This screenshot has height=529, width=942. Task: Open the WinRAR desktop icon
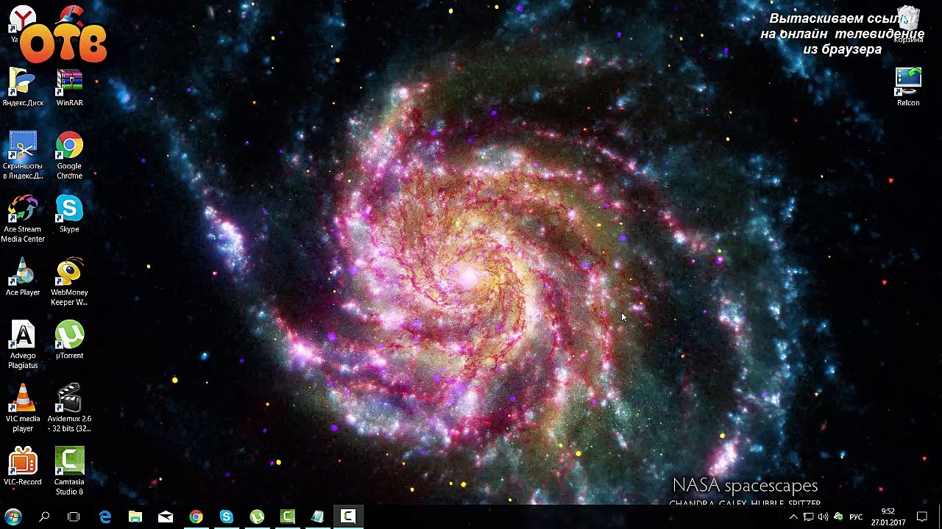point(69,87)
